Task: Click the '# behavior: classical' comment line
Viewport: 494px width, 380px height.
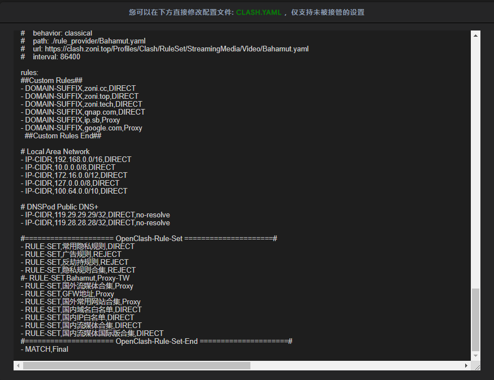Action: tap(57, 33)
